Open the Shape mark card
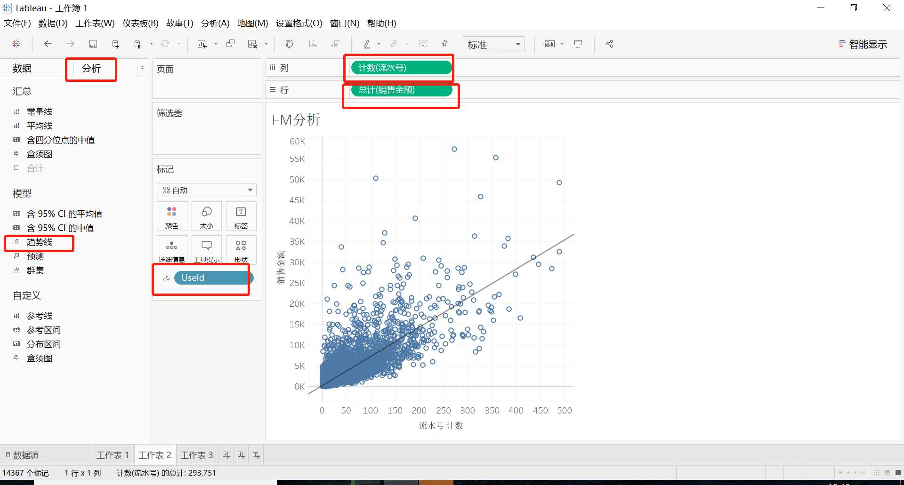 (241, 250)
